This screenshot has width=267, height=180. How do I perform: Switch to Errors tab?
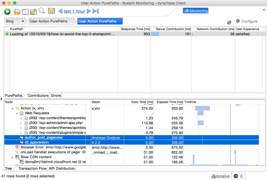(x=56, y=96)
